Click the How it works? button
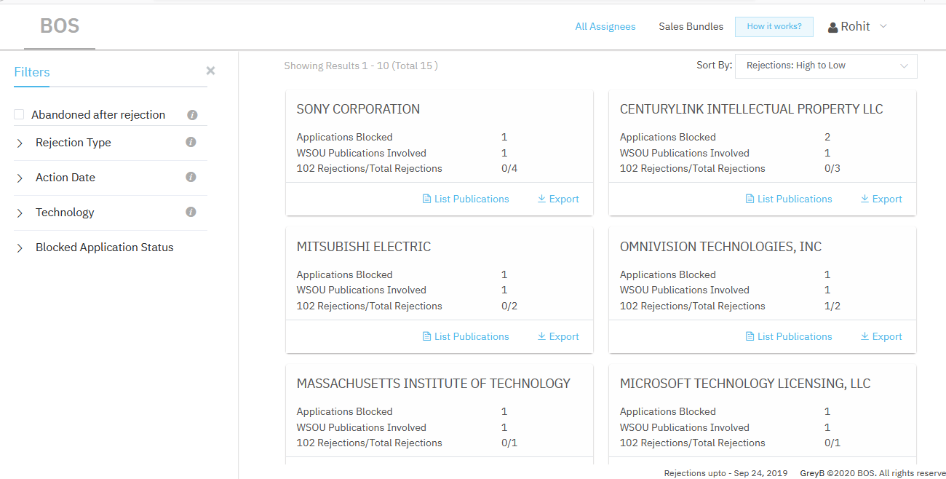946x479 pixels. (x=774, y=26)
